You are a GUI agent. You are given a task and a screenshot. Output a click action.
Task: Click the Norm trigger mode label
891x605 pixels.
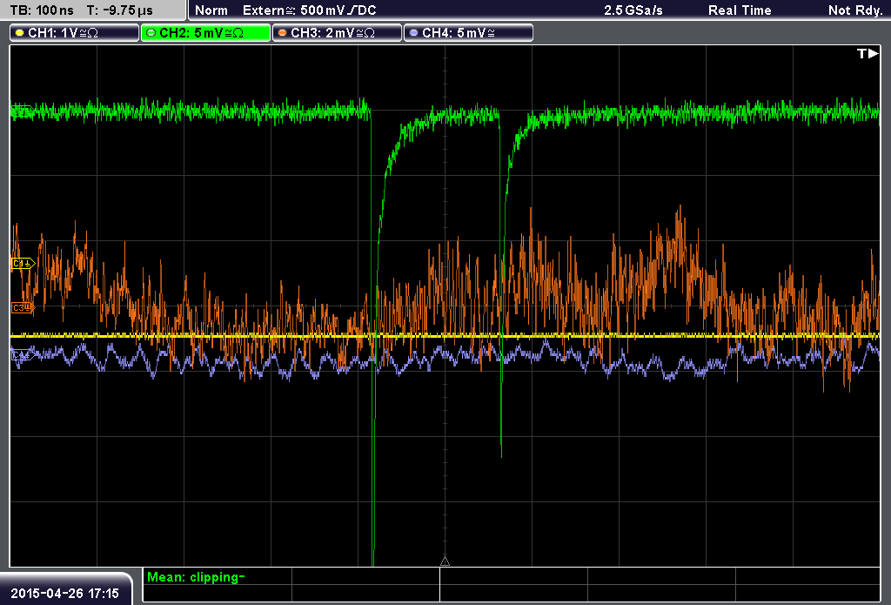[211, 10]
